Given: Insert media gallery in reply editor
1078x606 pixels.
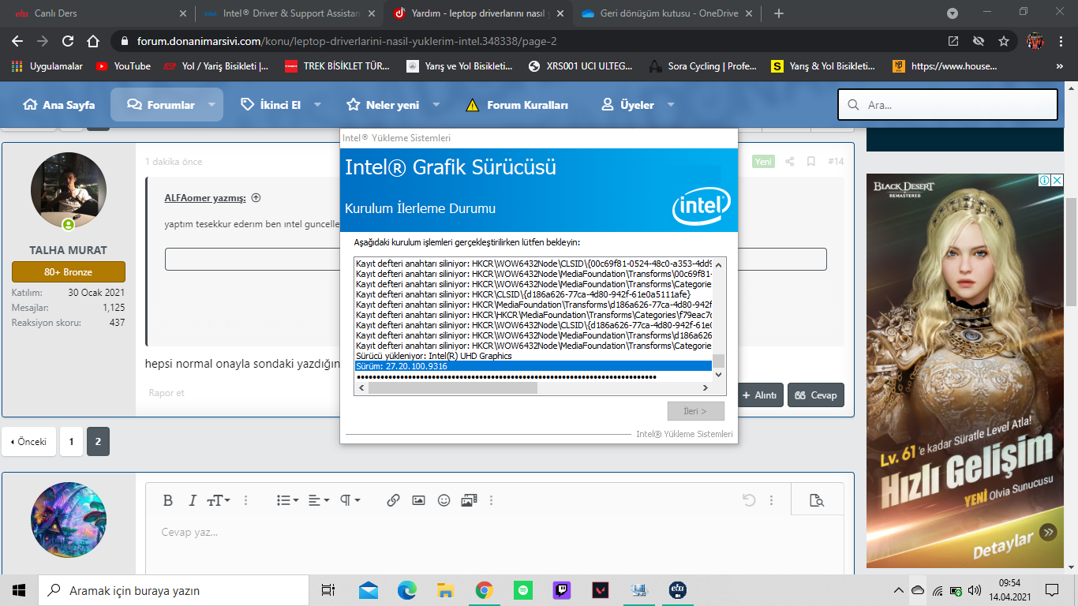Looking at the screenshot, I should pos(469,500).
